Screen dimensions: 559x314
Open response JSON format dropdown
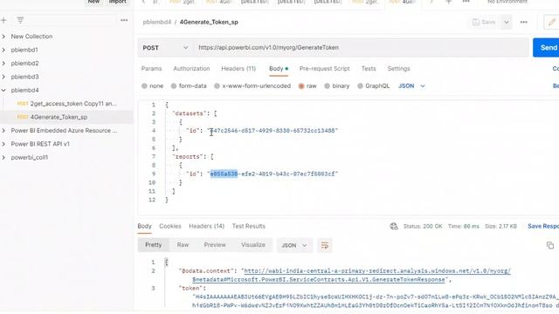pos(293,245)
